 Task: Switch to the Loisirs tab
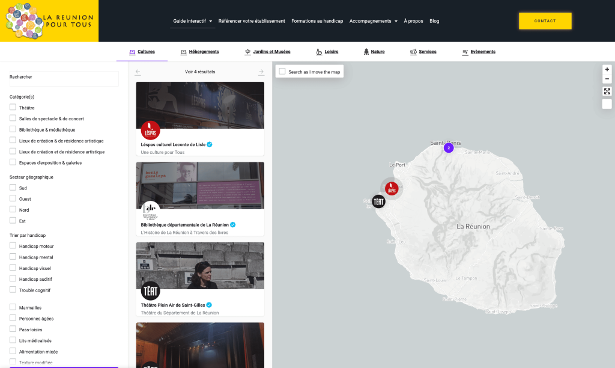tap(327, 52)
